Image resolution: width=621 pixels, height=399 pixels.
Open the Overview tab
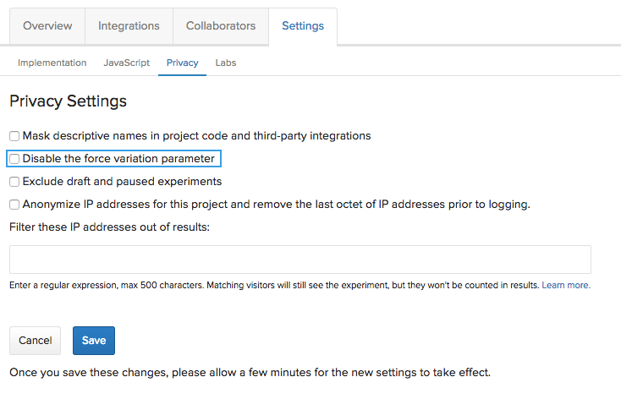pyautogui.click(x=47, y=26)
